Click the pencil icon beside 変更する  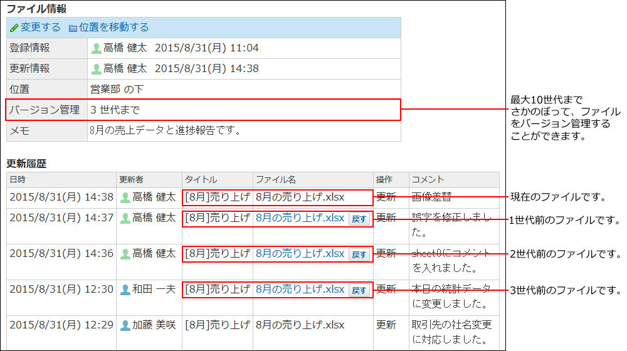pos(14,28)
